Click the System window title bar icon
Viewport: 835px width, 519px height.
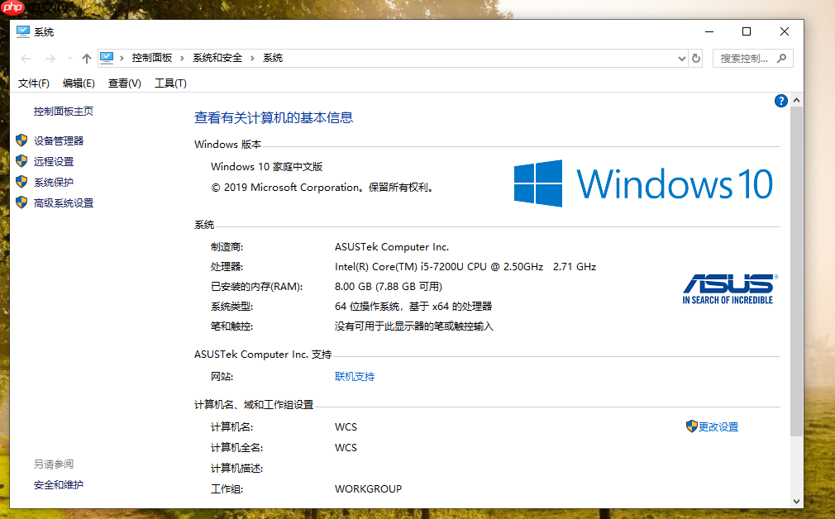click(x=21, y=31)
